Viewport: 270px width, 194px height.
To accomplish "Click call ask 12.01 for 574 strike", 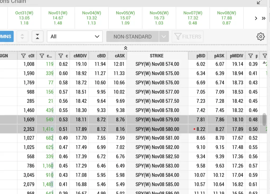I will (x=119, y=64).
